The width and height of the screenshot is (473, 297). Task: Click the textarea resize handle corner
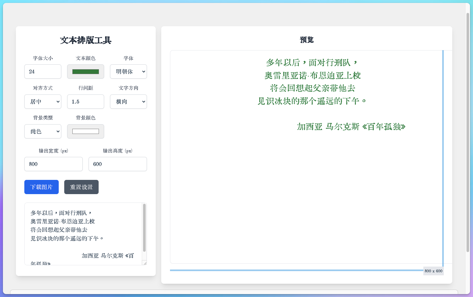click(x=145, y=263)
